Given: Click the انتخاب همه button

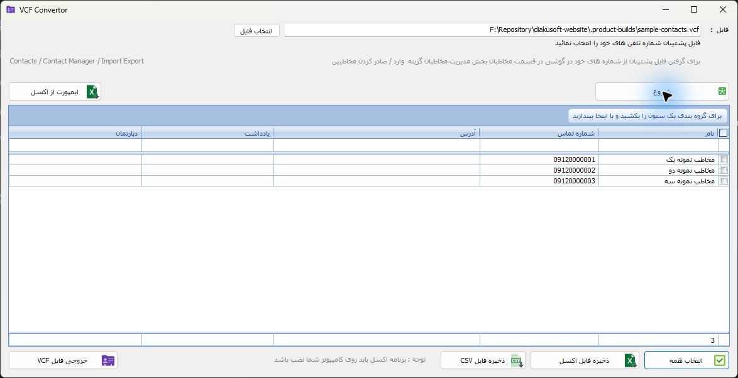Looking at the screenshot, I should (x=686, y=360).
